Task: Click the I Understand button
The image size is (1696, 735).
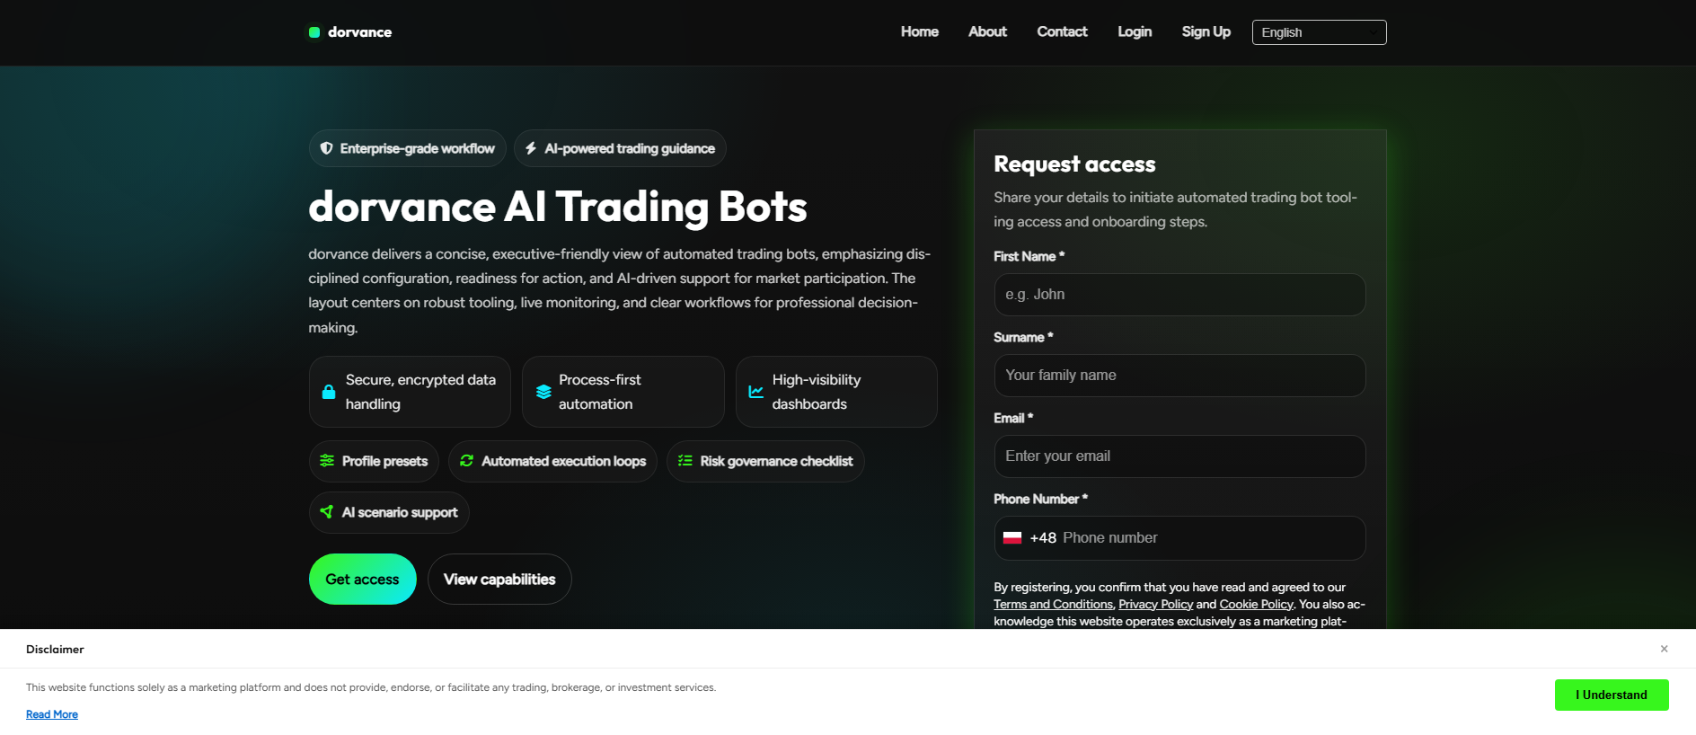Action: [1612, 695]
